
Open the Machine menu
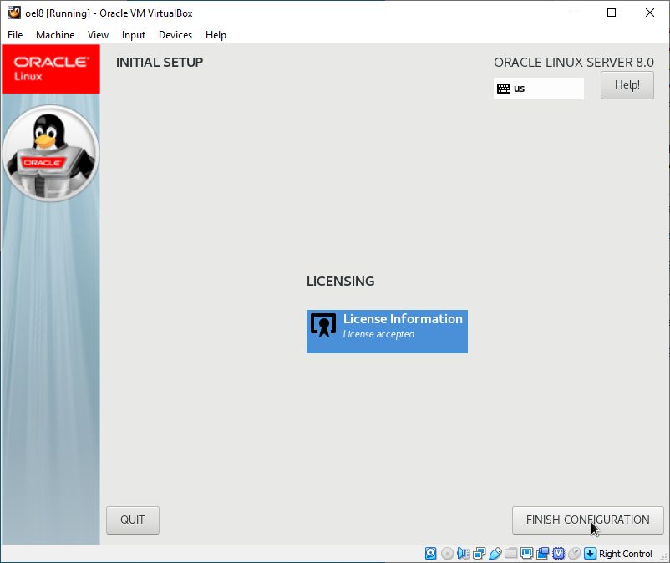55,35
